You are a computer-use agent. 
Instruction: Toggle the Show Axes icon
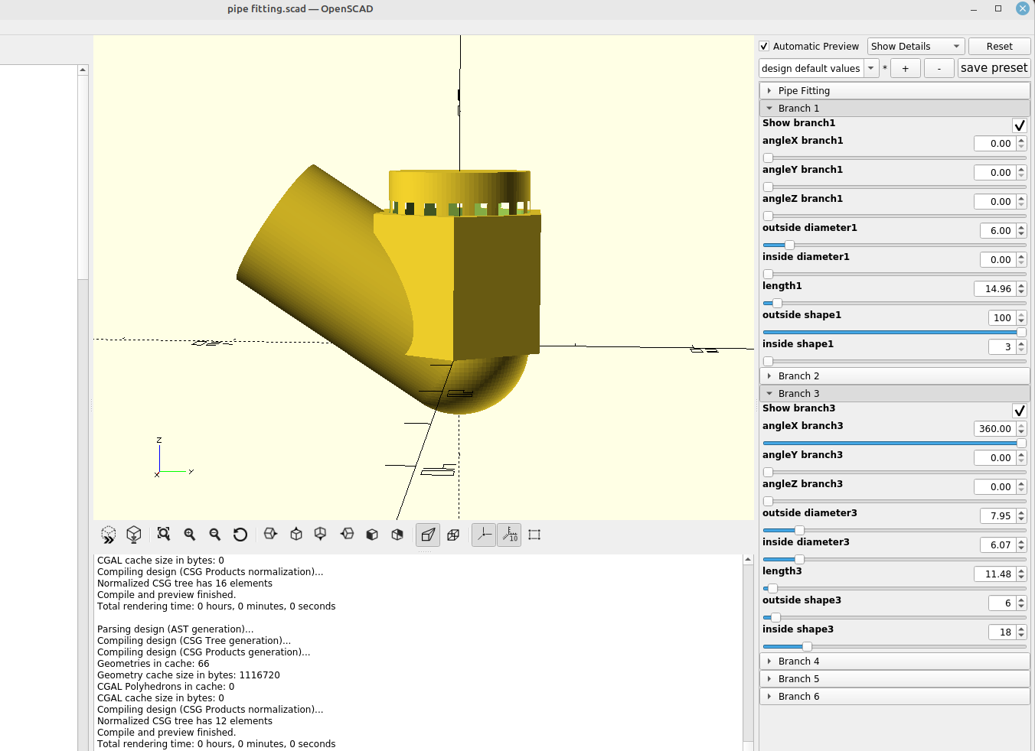tap(483, 535)
